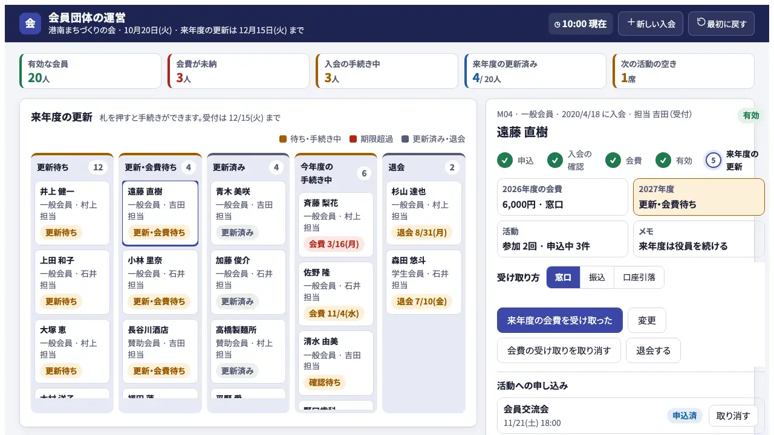
Task: Click the 来年度の会費を受け取った button
Action: (x=560, y=320)
